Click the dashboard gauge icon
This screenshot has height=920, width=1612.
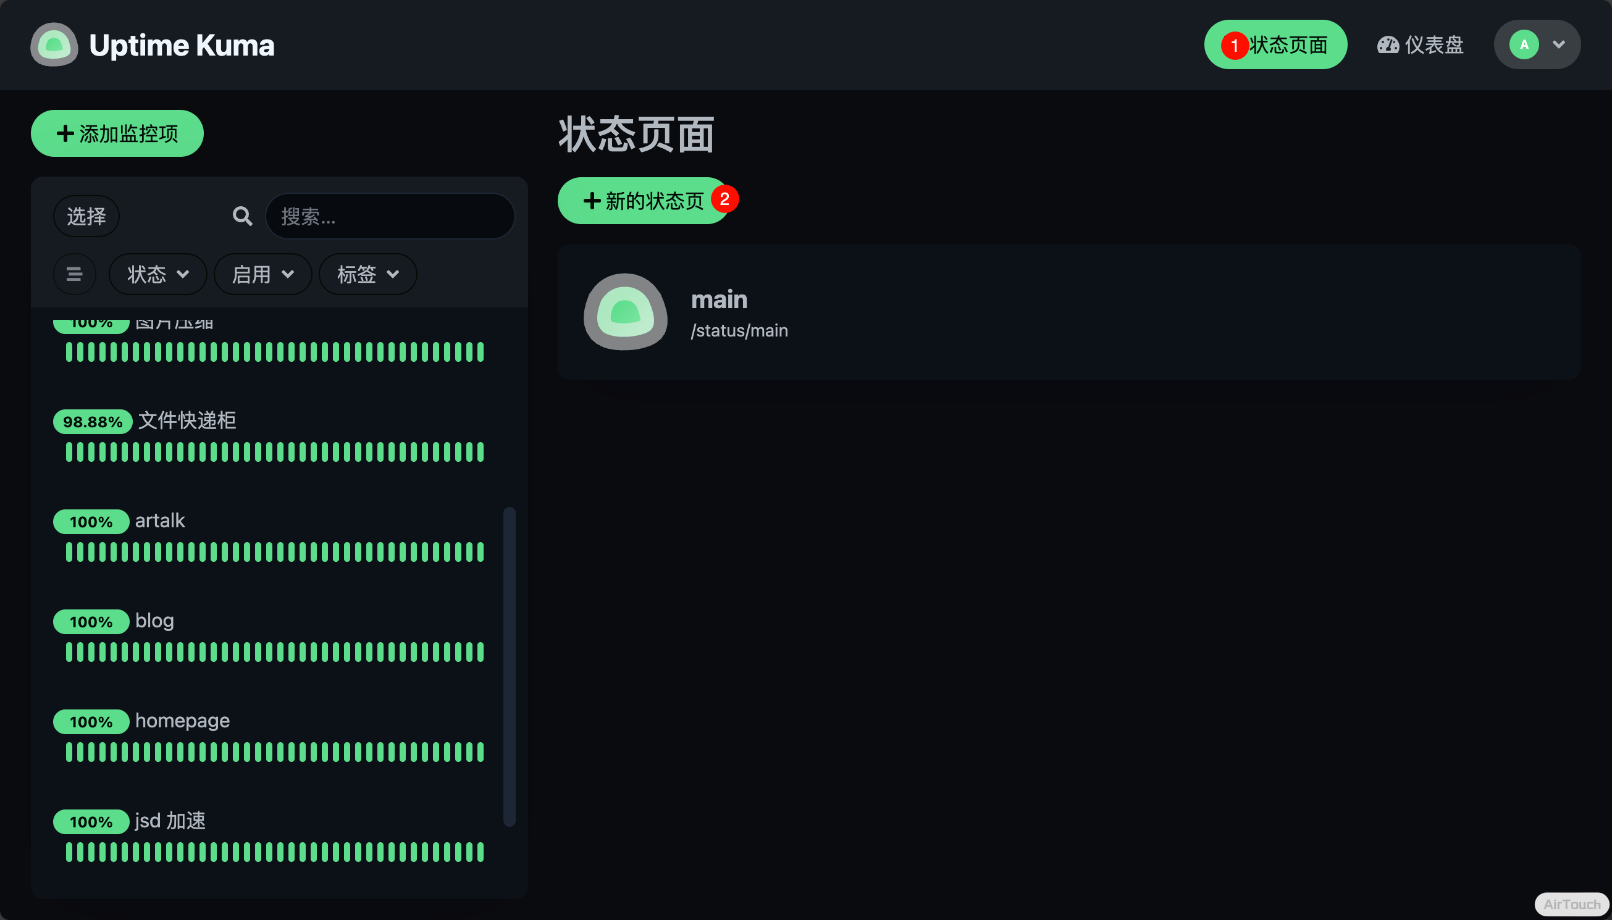[1388, 45]
